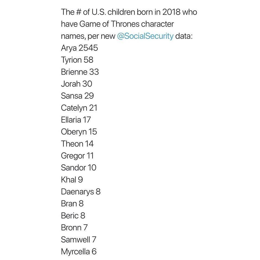Open the @SocialSecurity mention link
Image resolution: width=260 pixels, height=260 pixels.
pyautogui.click(x=145, y=36)
